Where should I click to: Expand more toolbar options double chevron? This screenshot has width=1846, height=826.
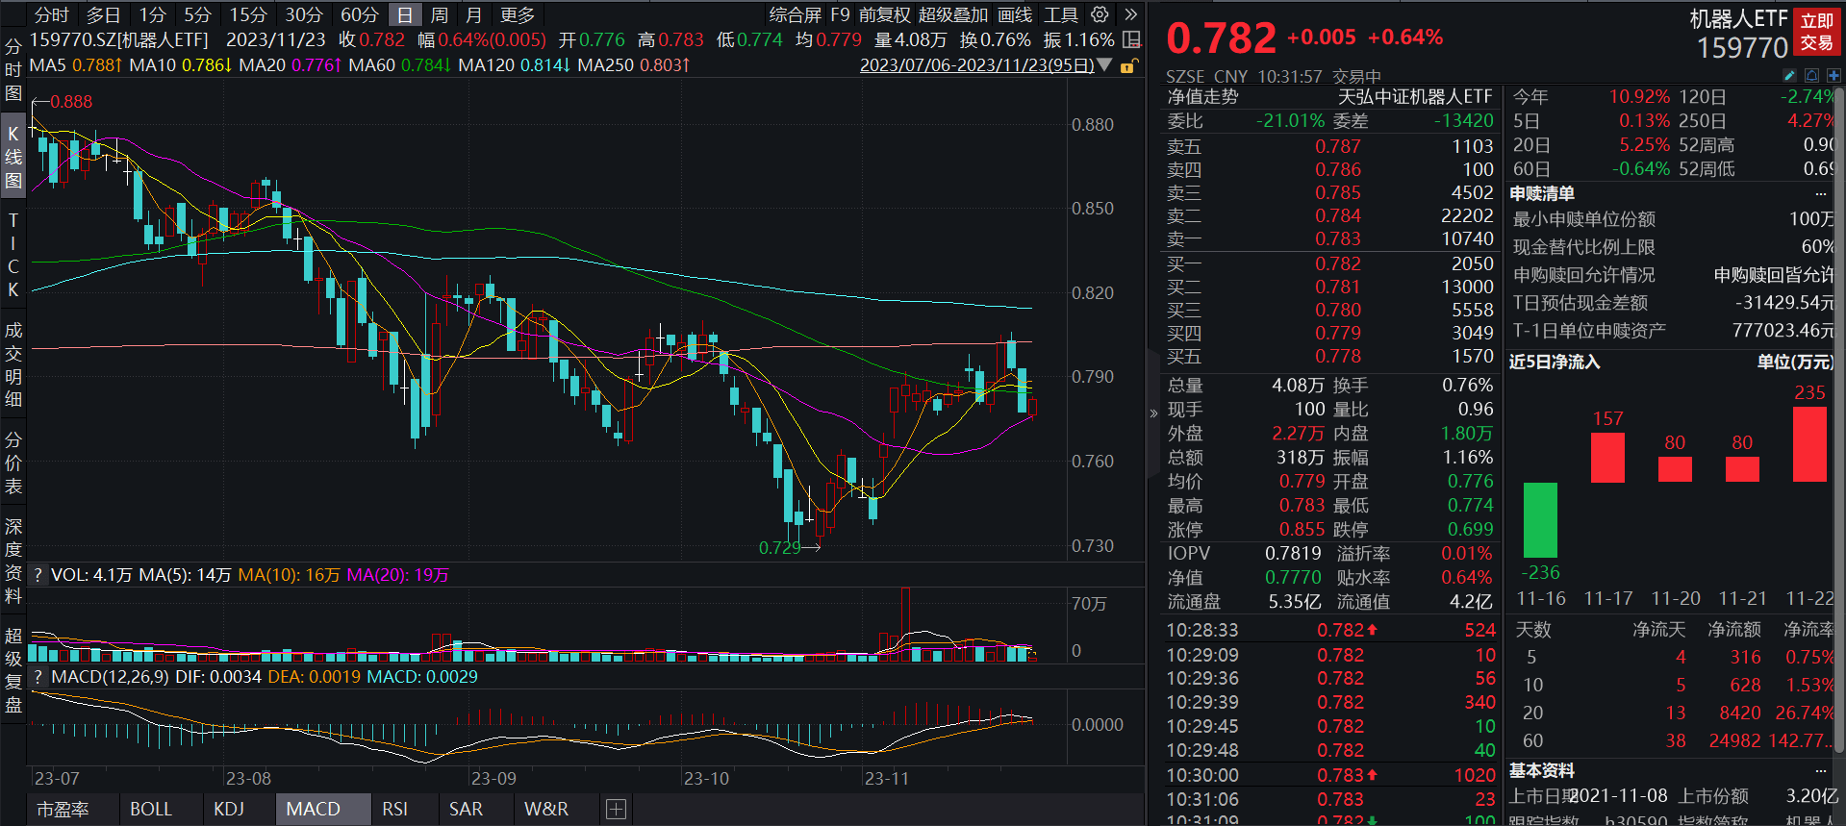[1131, 14]
